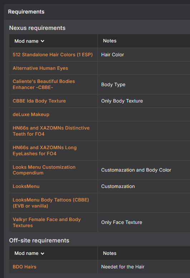Open the off-site BDO Hairs link
This screenshot has height=278, width=190.
coord(25,267)
